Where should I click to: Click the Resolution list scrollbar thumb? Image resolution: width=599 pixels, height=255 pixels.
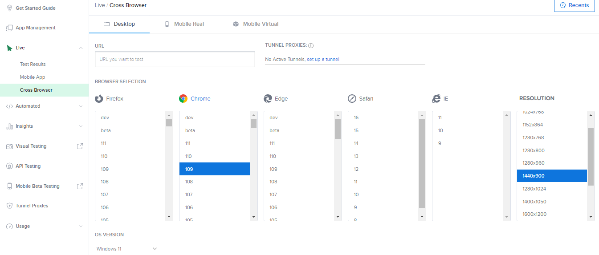(x=591, y=157)
